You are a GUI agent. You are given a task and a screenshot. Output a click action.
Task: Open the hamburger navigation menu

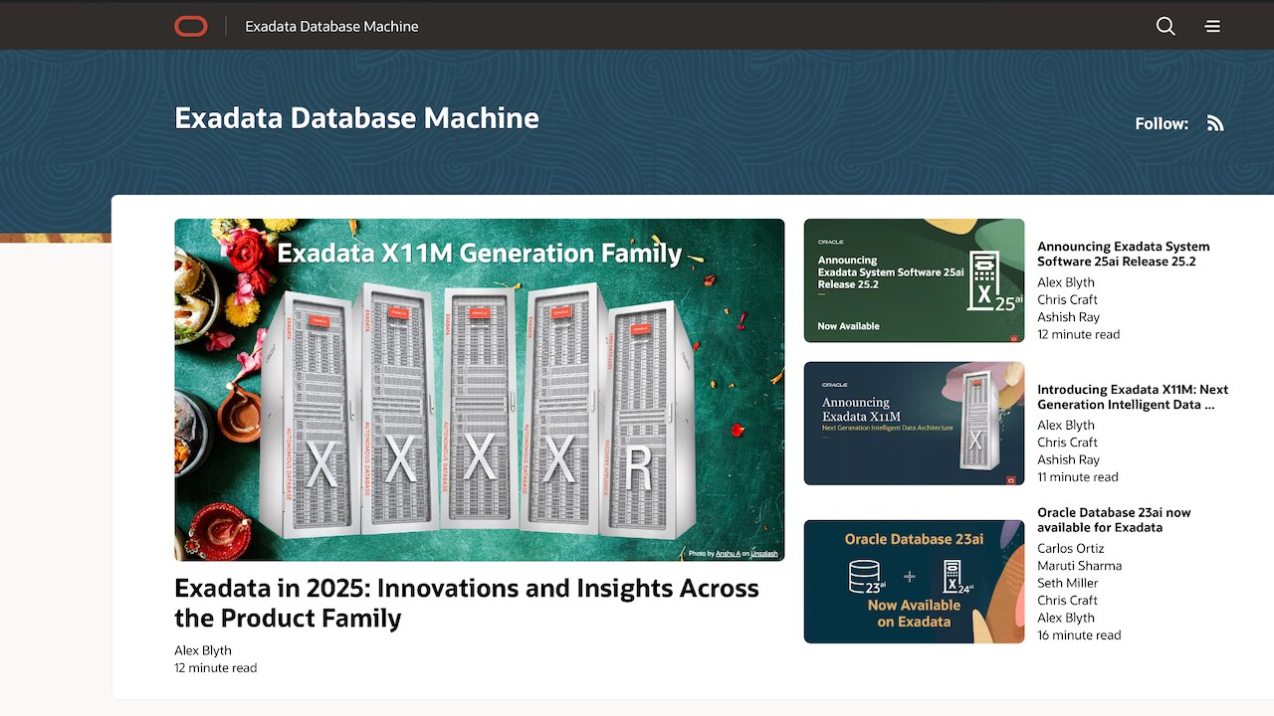1212,26
